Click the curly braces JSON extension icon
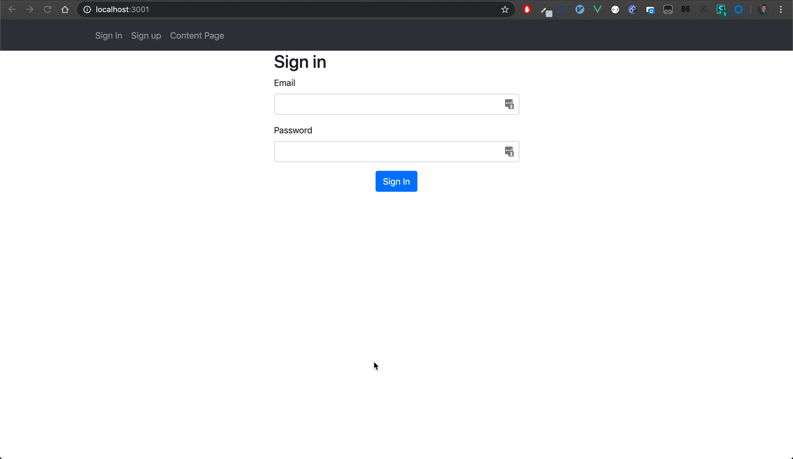Viewport: 793px width, 459px height. 615,9
